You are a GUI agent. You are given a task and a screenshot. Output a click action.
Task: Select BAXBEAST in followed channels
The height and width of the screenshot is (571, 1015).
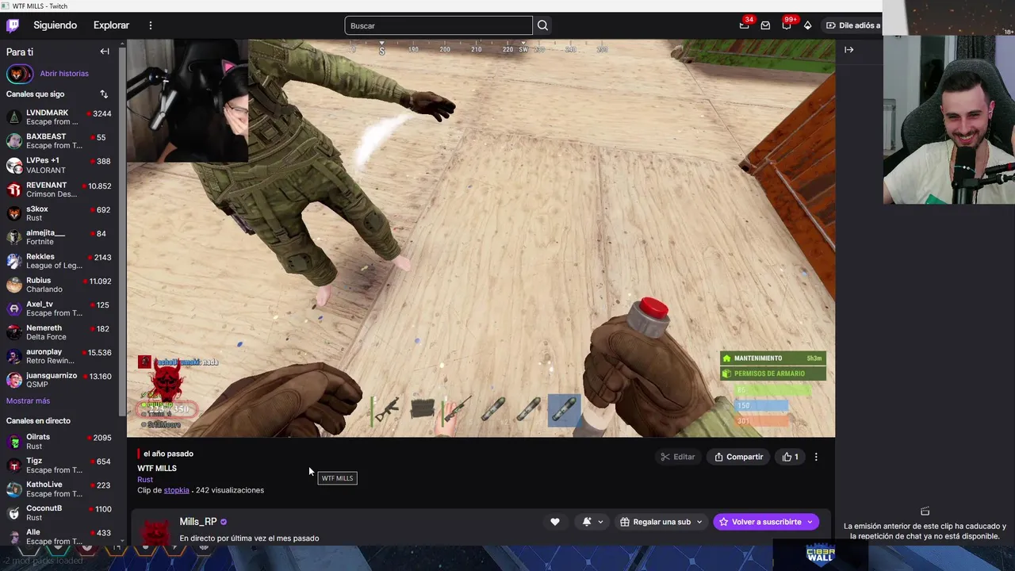click(59, 141)
